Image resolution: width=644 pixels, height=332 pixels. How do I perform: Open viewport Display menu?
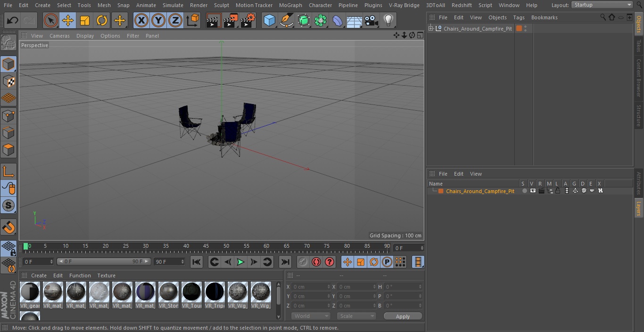[x=85, y=36]
